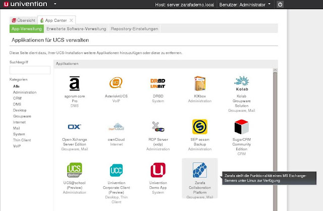Viewport: 323px width, 211px height.
Task: Select SEP sesam Backup app
Action: (x=200, y=135)
